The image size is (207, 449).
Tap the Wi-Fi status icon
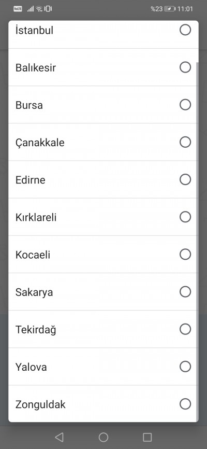click(x=39, y=9)
